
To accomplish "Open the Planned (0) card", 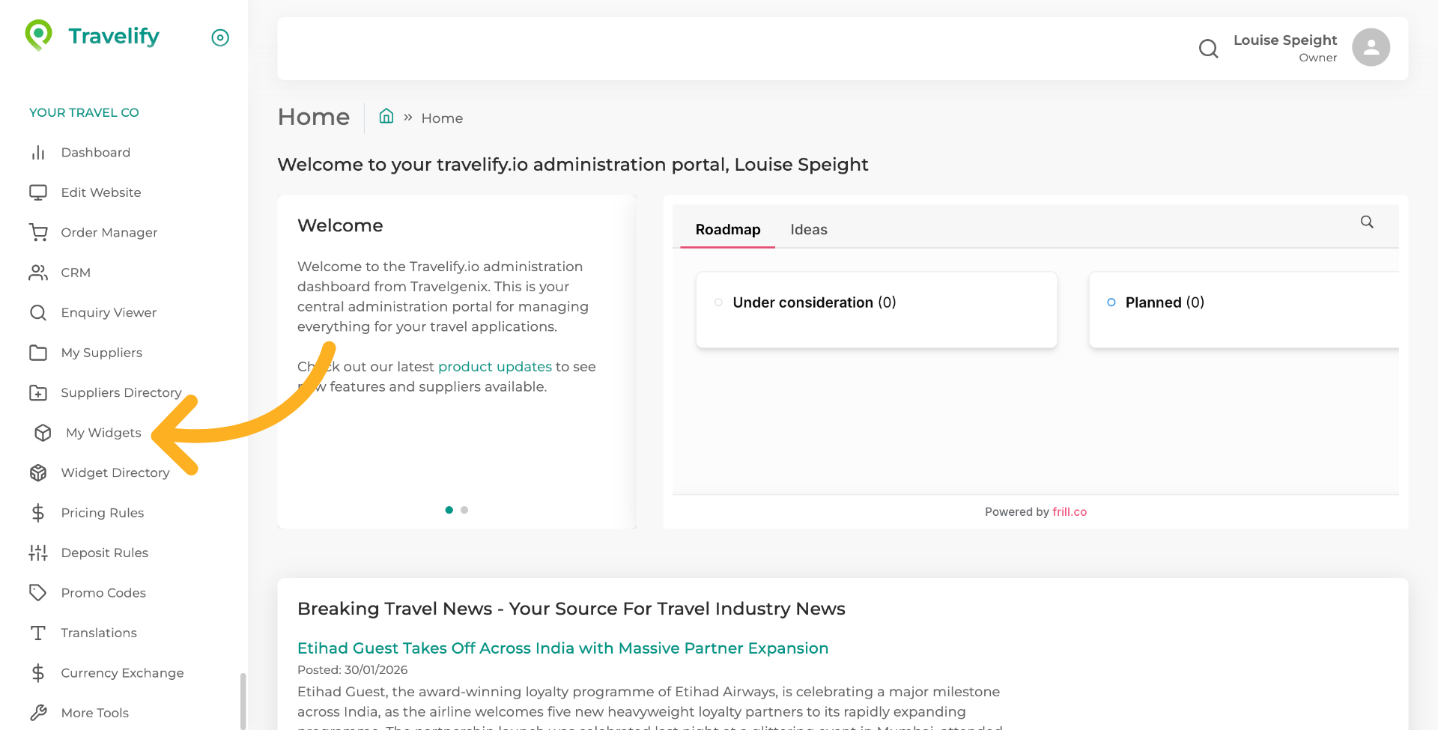I will tap(1244, 310).
